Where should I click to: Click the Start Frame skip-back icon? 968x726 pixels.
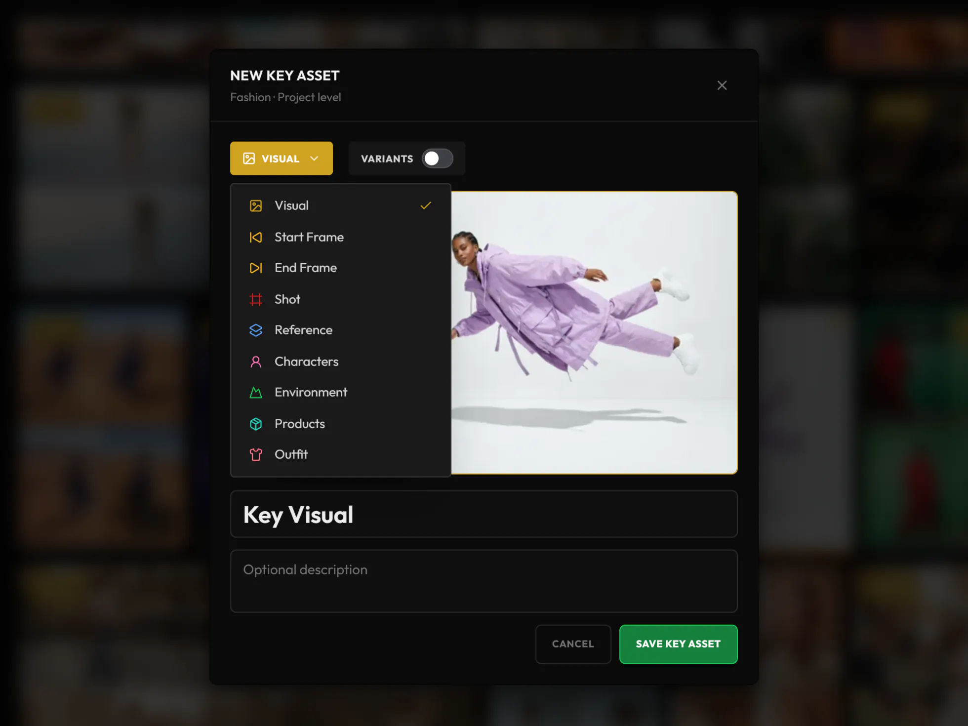pyautogui.click(x=256, y=238)
